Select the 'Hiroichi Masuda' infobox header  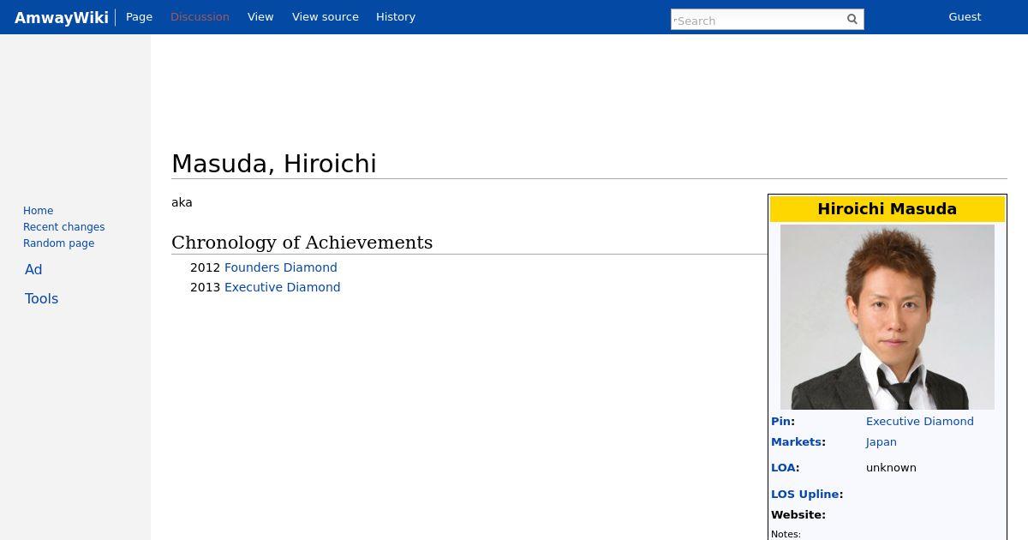(x=887, y=209)
